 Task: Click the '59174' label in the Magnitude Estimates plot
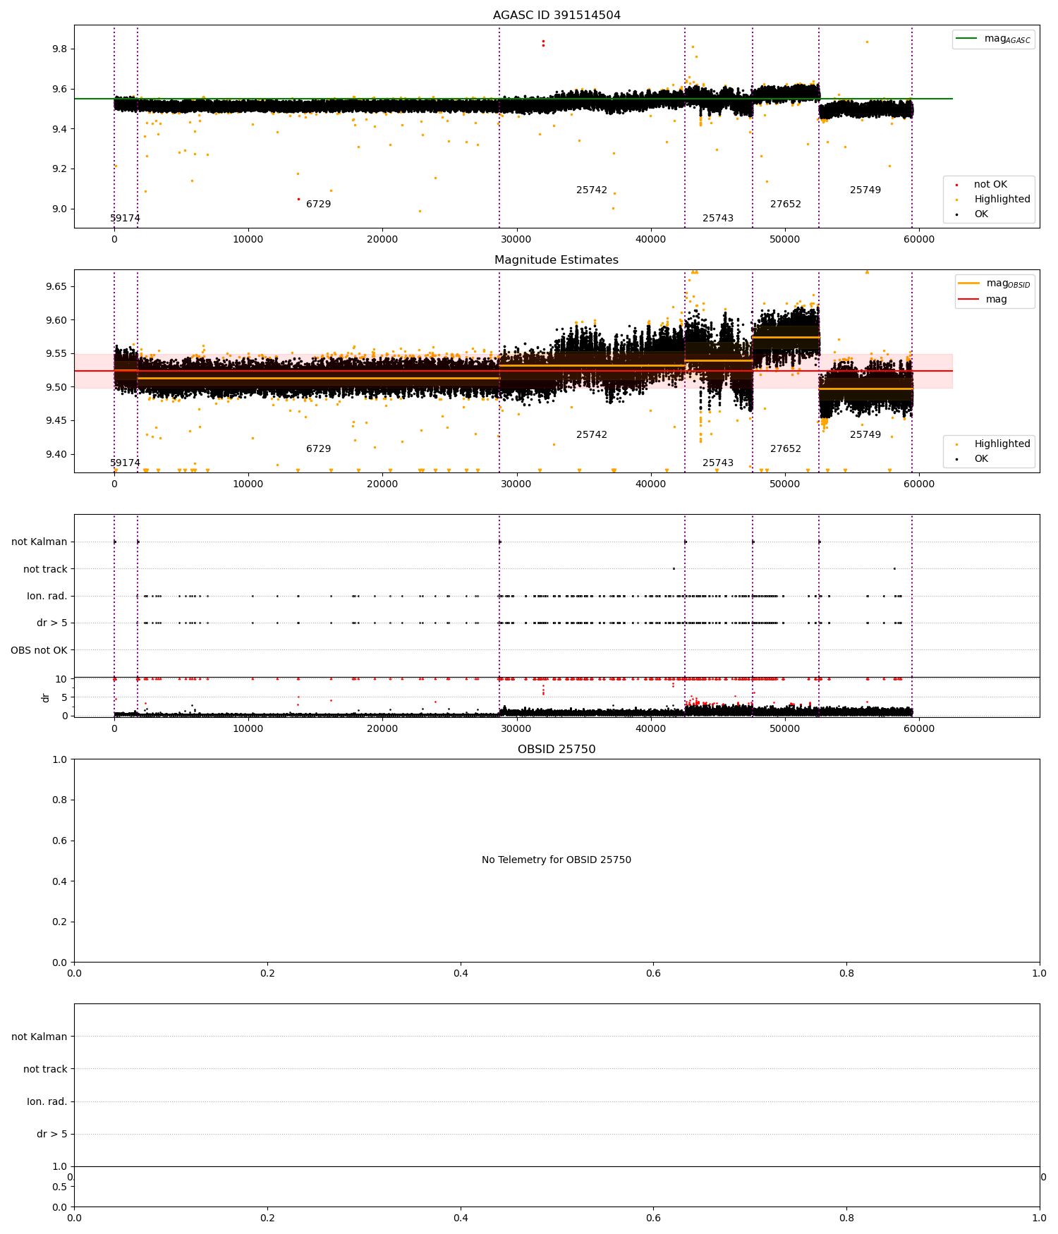pos(125,463)
